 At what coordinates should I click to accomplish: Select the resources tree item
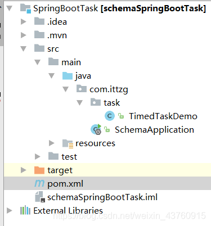click(95, 143)
